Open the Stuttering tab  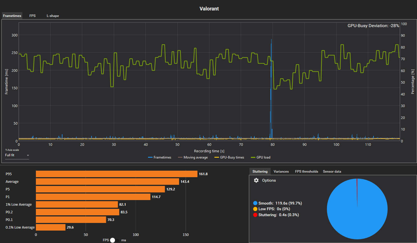point(260,172)
